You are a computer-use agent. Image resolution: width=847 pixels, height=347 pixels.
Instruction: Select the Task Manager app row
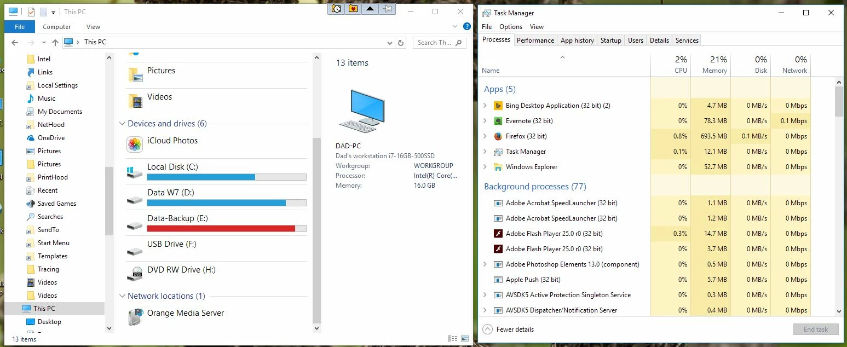(x=565, y=152)
